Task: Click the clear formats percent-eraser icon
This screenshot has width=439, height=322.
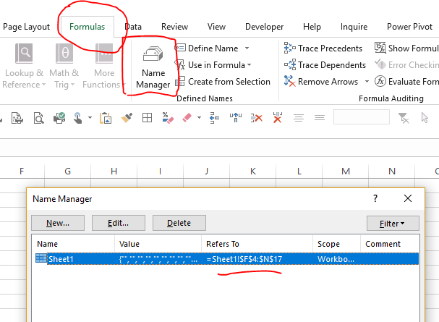Action: (x=168, y=118)
